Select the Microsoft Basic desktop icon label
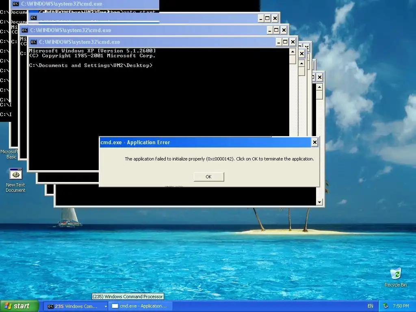Screen dimensions: 416x312 (x=9, y=154)
